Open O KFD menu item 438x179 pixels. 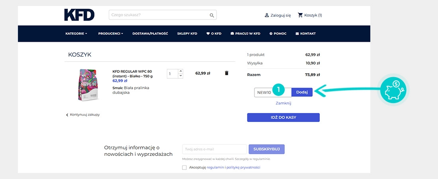(x=214, y=33)
